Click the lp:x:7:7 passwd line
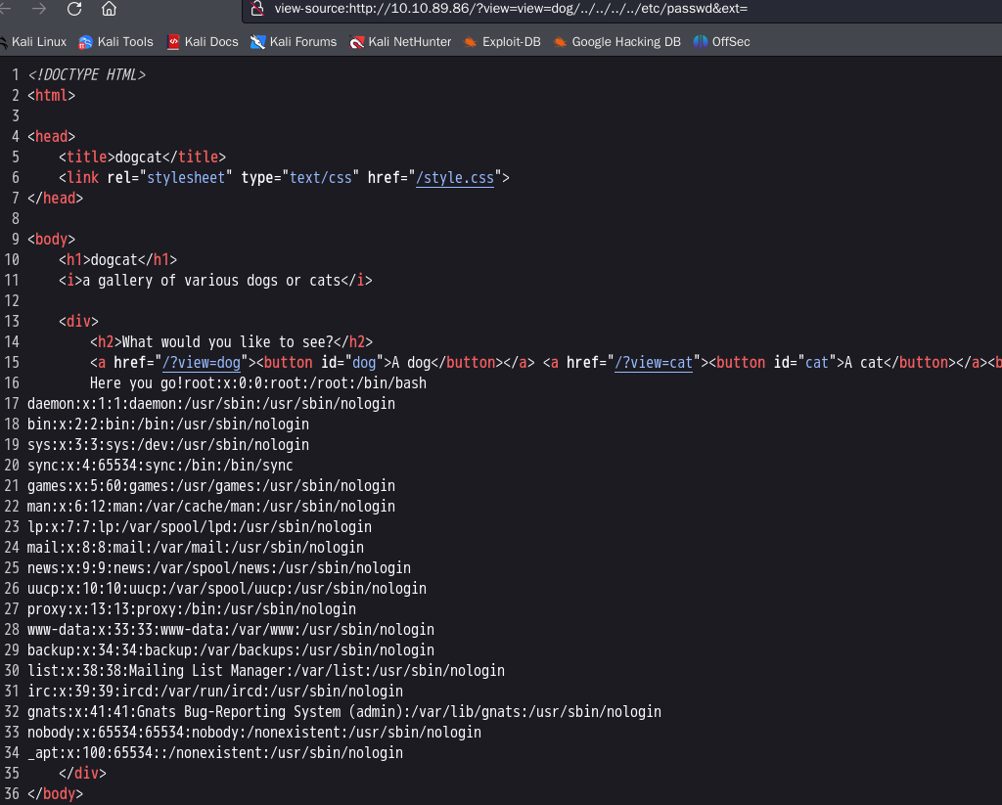 point(200,526)
